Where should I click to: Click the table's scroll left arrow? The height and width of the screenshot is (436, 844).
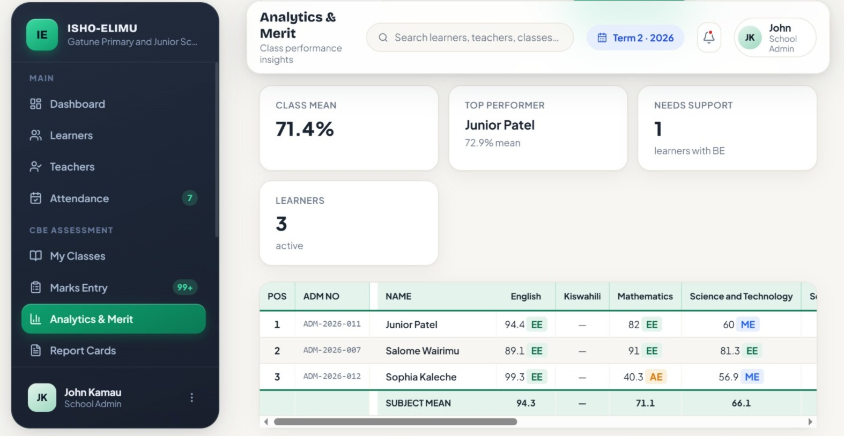pyautogui.click(x=266, y=422)
